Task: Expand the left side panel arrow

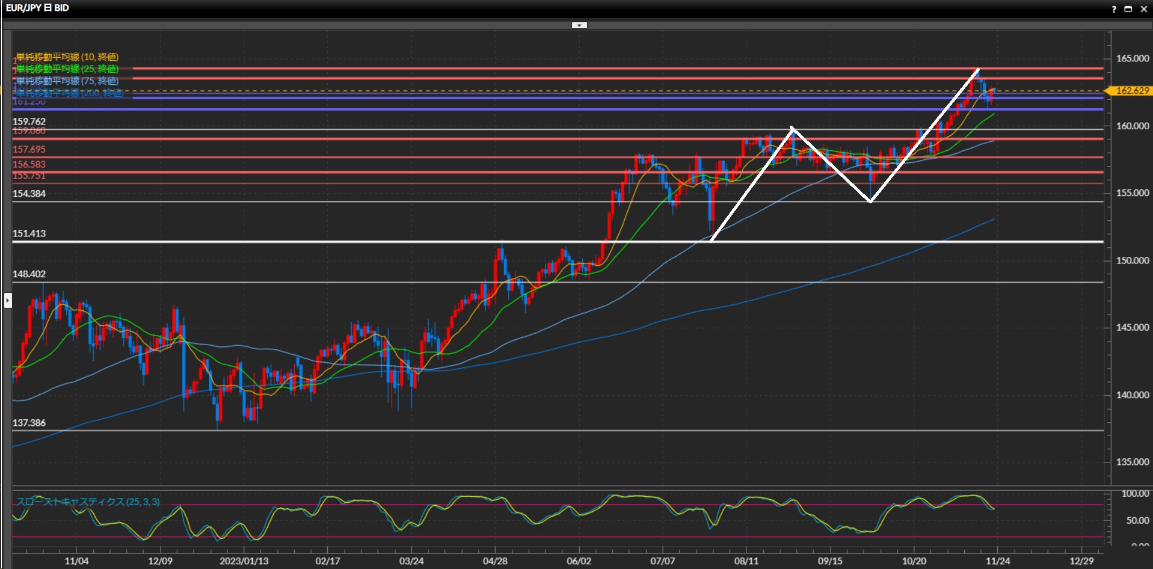Action: tap(8, 300)
